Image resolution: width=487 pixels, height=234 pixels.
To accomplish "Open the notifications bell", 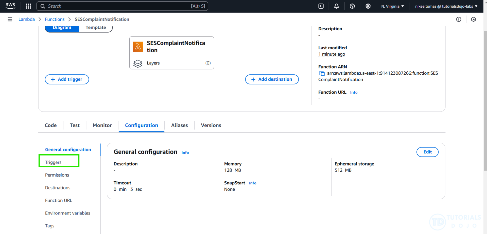I will coord(336,6).
